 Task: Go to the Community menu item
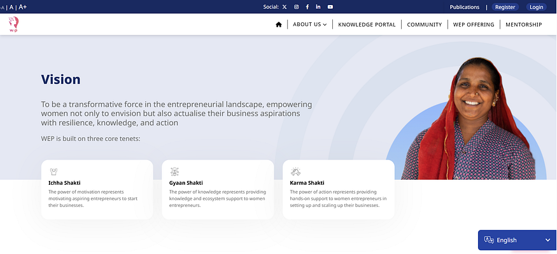pyautogui.click(x=424, y=25)
